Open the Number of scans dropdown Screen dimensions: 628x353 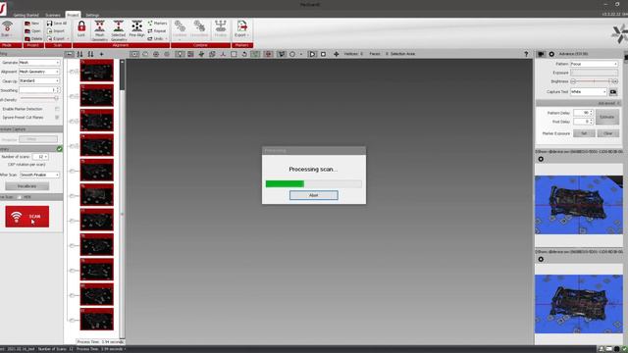pyautogui.click(x=40, y=157)
